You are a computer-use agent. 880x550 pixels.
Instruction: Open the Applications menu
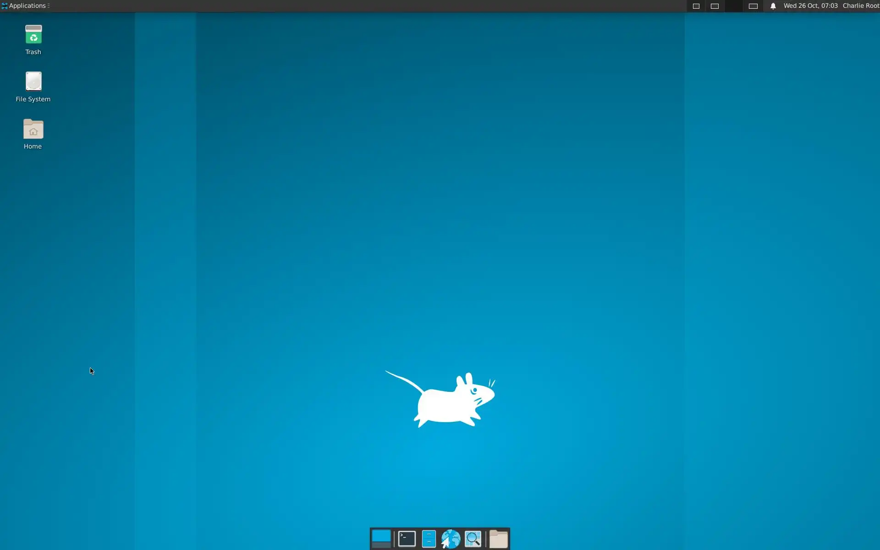pyautogui.click(x=25, y=6)
